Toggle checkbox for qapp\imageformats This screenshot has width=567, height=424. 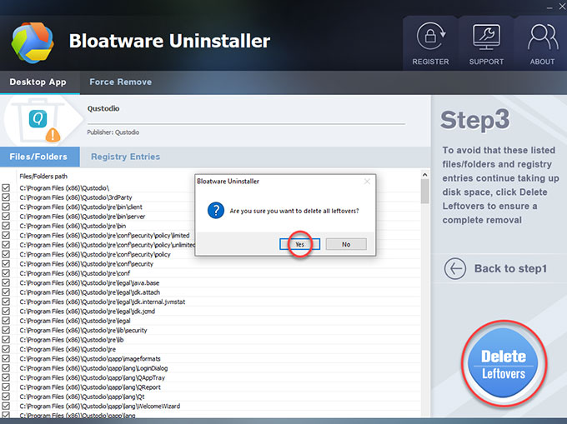(6, 359)
